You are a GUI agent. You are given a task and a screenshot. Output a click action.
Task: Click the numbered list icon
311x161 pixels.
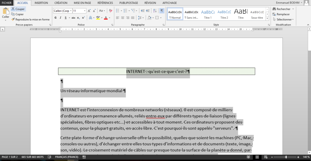coord(125,11)
